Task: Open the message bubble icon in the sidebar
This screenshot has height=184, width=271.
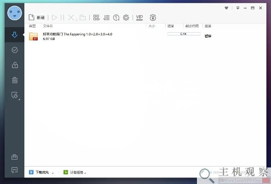Action: pos(15,170)
